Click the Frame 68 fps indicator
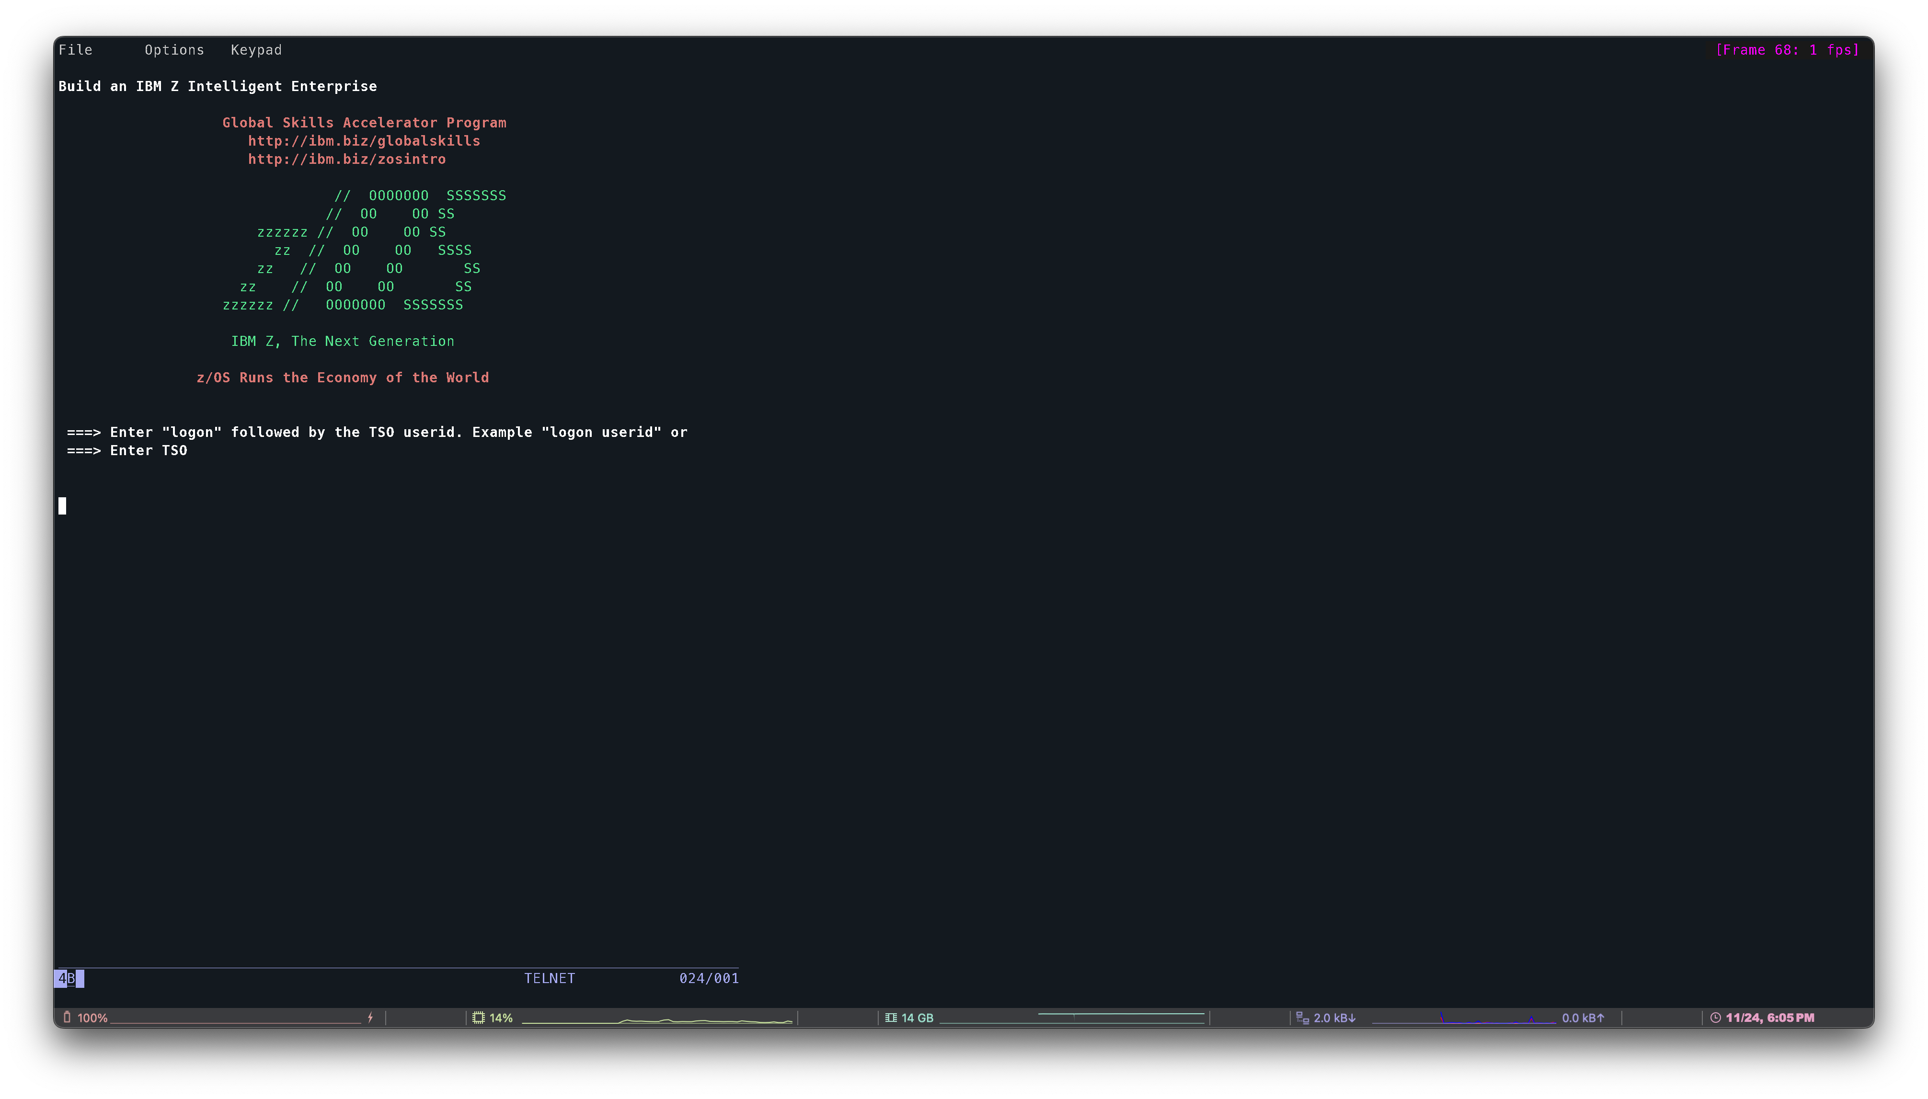 pyautogui.click(x=1787, y=50)
